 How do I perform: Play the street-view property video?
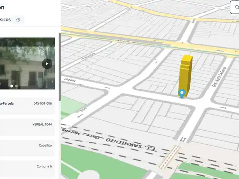tap(47, 64)
